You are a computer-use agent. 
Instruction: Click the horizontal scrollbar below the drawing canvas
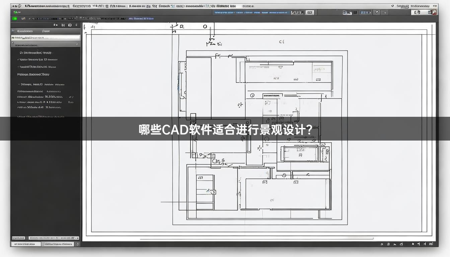point(256,239)
